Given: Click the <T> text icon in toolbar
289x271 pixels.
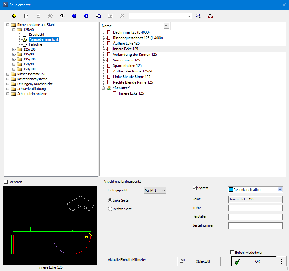Looking at the screenshot, I should 62,16.
